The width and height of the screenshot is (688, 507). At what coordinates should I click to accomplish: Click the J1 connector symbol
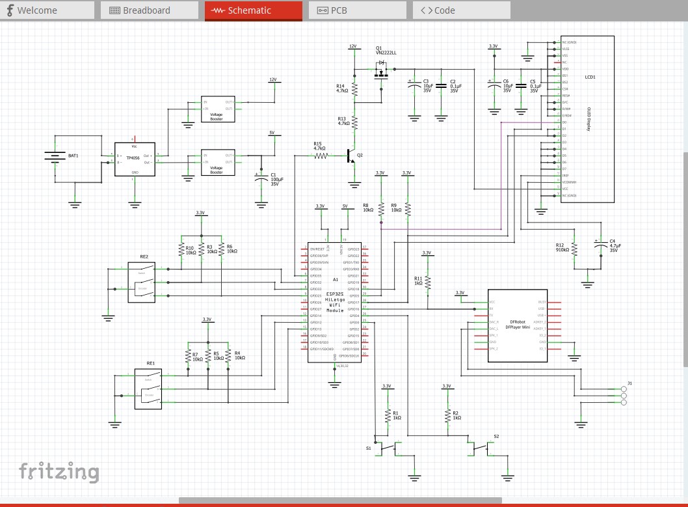(x=624, y=395)
